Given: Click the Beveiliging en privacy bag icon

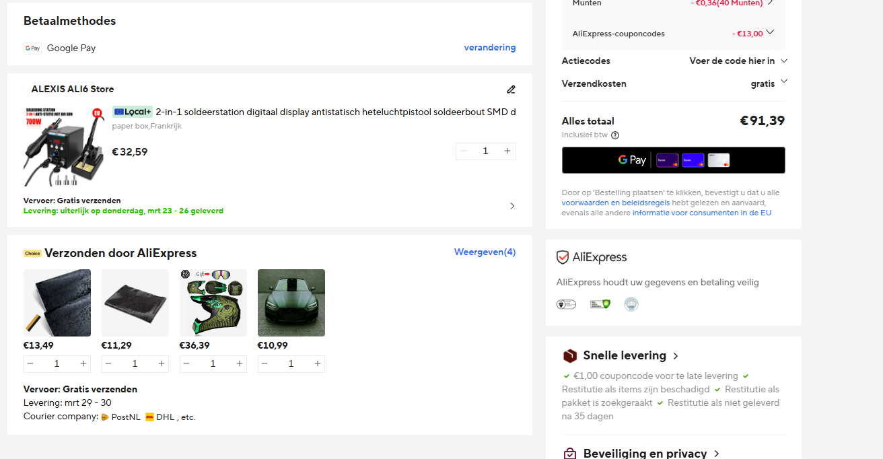Looking at the screenshot, I should pyautogui.click(x=570, y=454).
